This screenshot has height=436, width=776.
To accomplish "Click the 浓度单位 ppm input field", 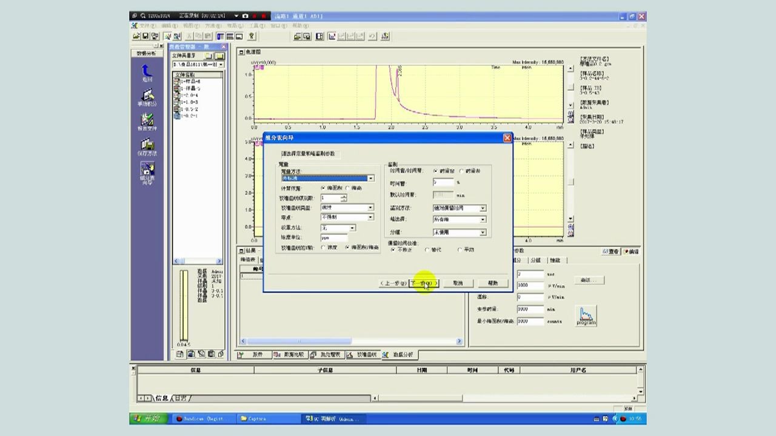I will (x=334, y=237).
